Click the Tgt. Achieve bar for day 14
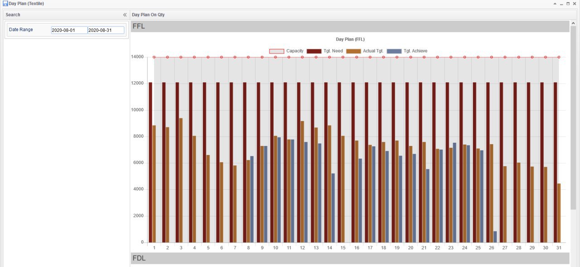The height and width of the screenshot is (267, 580). [x=333, y=208]
